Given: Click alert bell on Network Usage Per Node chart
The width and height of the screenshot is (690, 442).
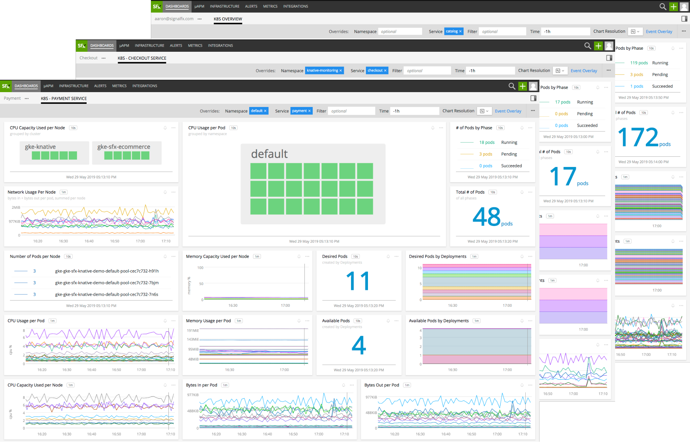Looking at the screenshot, I should [165, 192].
